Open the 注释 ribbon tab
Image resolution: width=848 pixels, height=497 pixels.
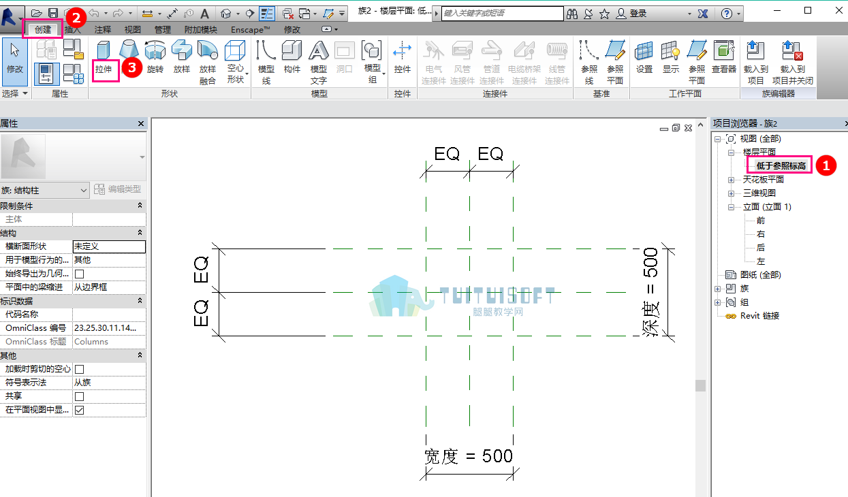(103, 29)
